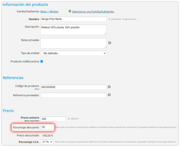
Task: Open the Ropa | Abrigos family link
Action: pyautogui.click(x=49, y=11)
